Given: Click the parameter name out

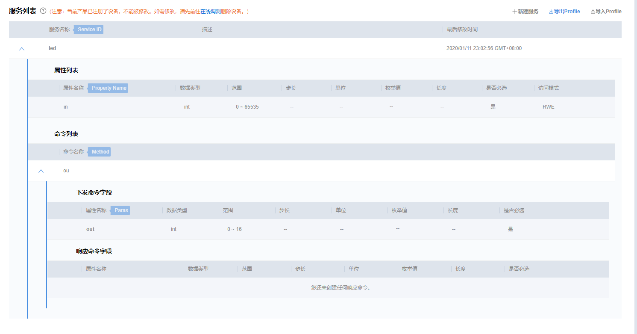Looking at the screenshot, I should (90, 229).
